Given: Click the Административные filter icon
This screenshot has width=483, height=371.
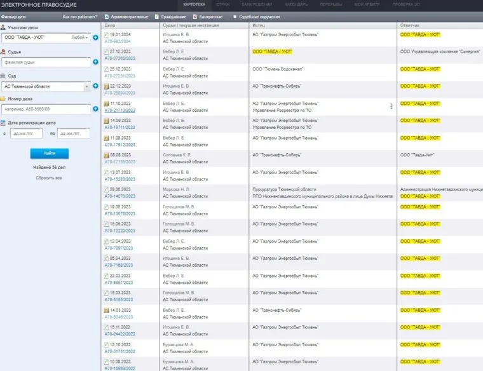Looking at the screenshot, I should point(105,17).
